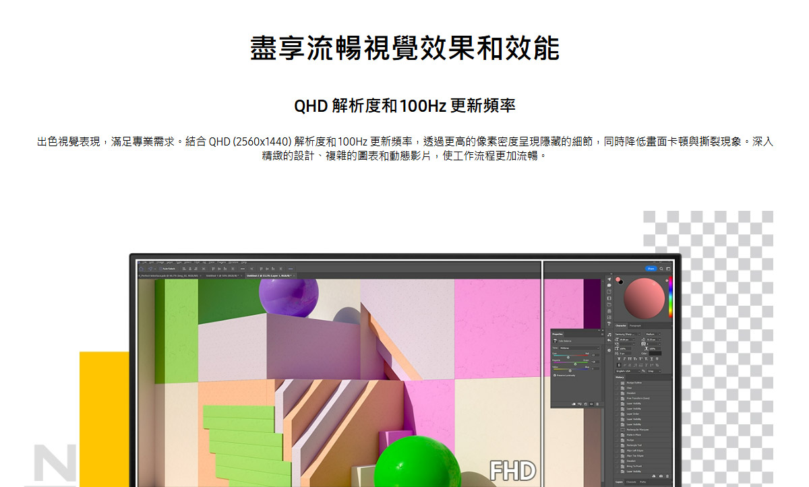This screenshot has width=809, height=487.
Task: Switch to the Paths tab
Action: (x=642, y=482)
